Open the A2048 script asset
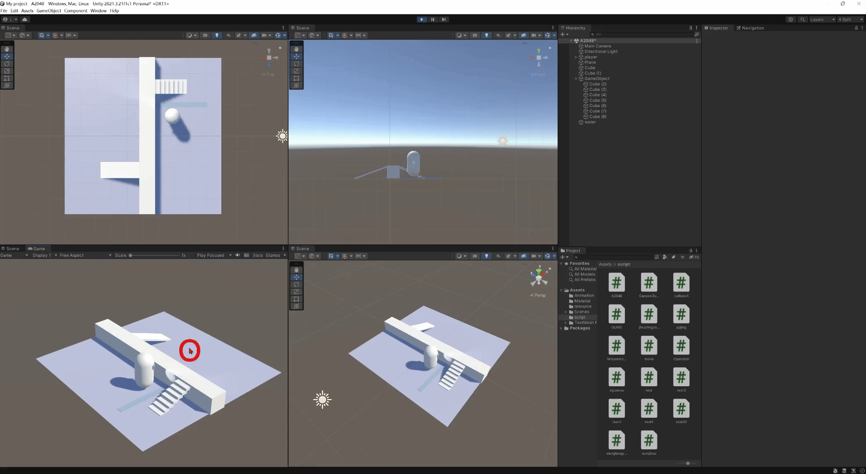 coord(617,283)
